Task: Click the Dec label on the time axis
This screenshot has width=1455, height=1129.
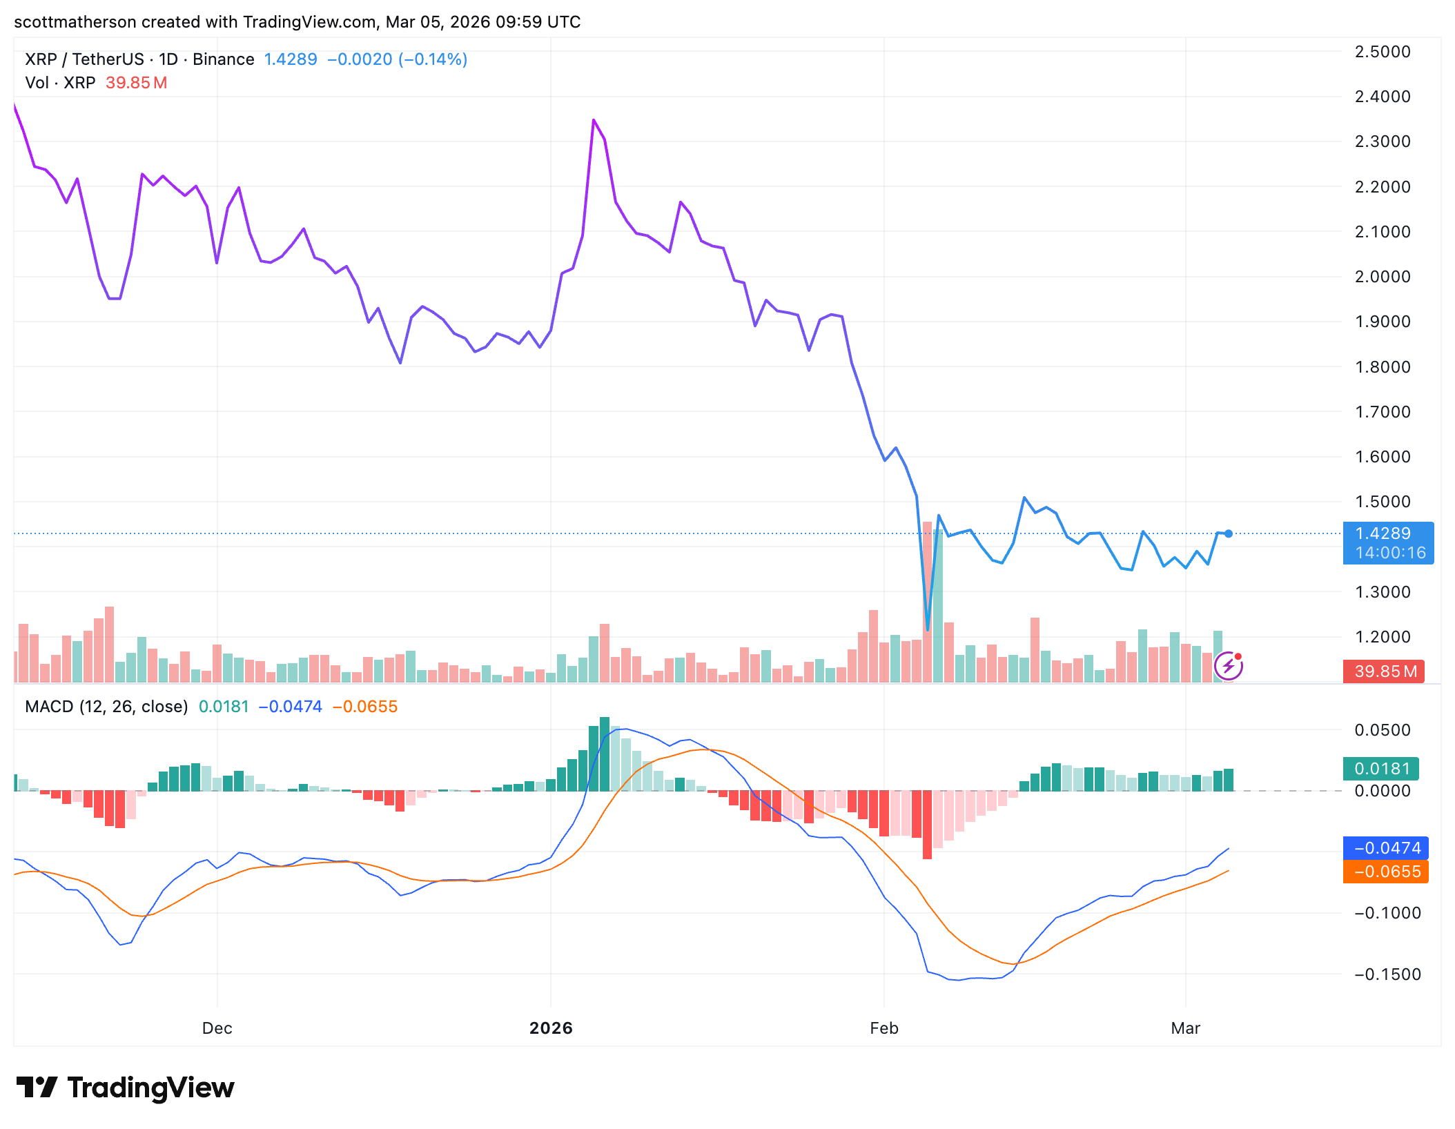Action: point(217,1028)
